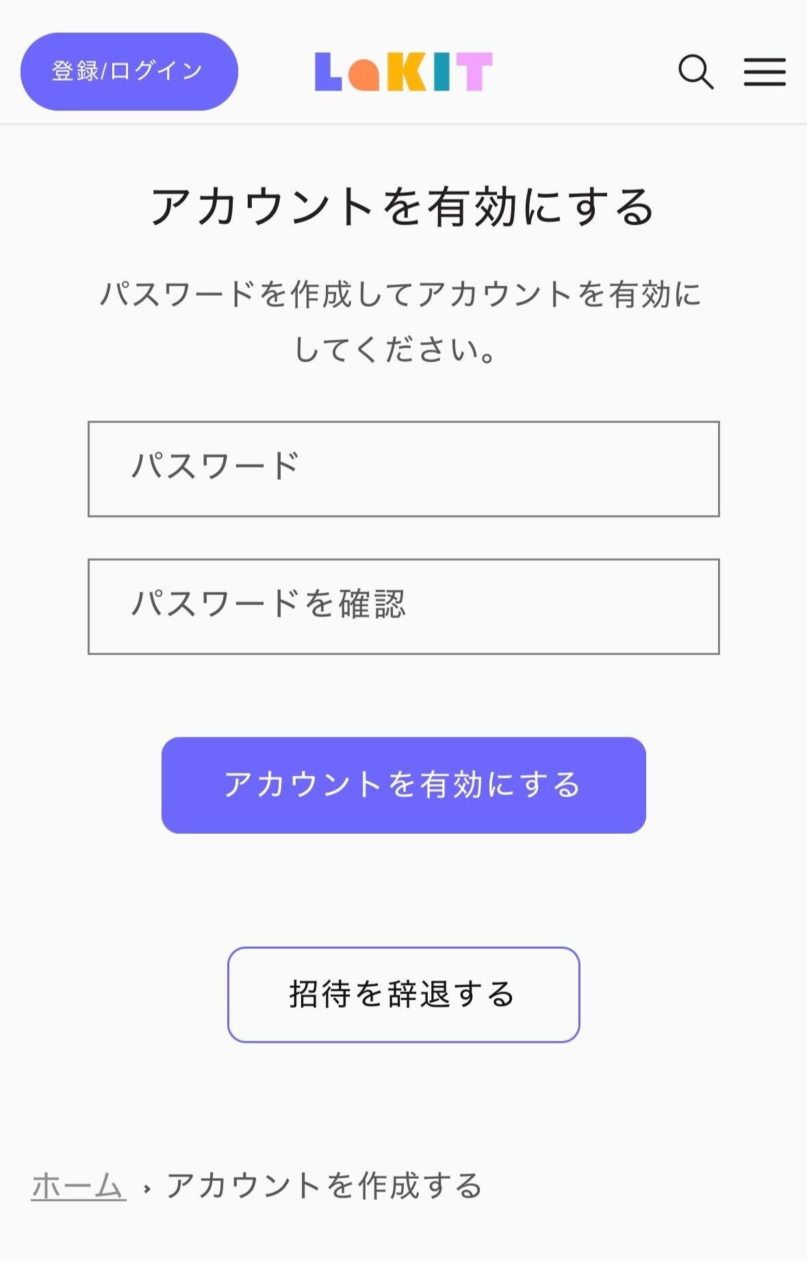The height and width of the screenshot is (1261, 807).
Task: Click the orange 'a' logo shape
Action: click(x=363, y=75)
